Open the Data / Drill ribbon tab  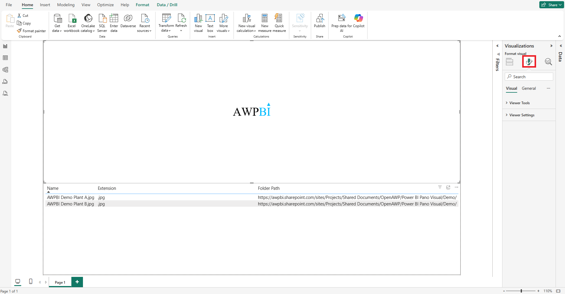(x=167, y=5)
